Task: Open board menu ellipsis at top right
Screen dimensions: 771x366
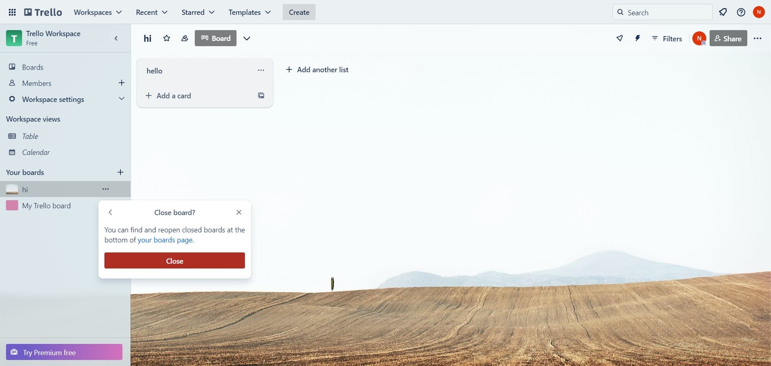Action: coord(757,38)
